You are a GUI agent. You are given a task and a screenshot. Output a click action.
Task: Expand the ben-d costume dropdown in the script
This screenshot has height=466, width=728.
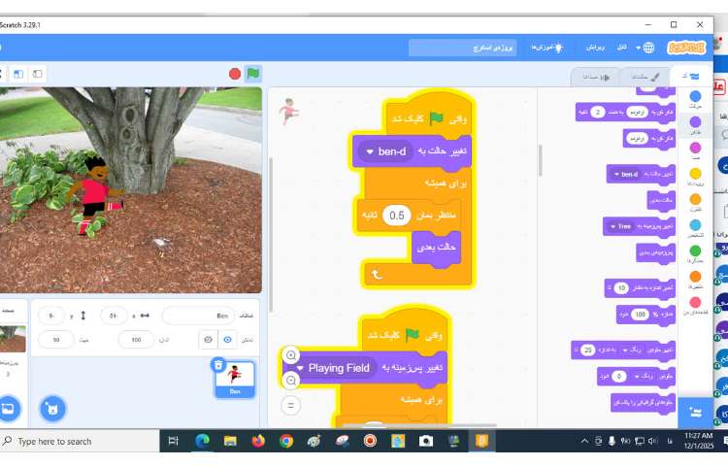click(371, 150)
